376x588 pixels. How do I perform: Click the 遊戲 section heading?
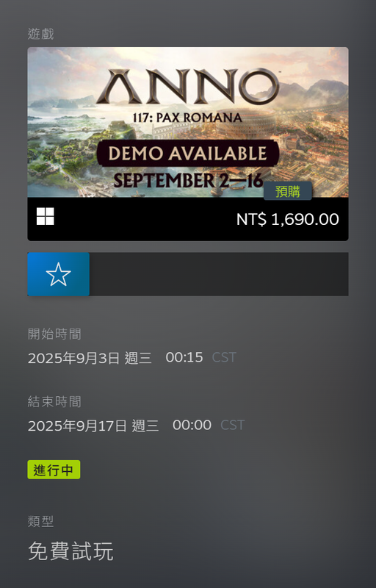pos(41,34)
